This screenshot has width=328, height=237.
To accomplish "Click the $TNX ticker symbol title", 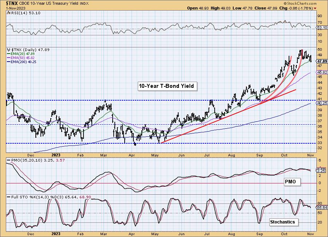I will coord(12,3).
